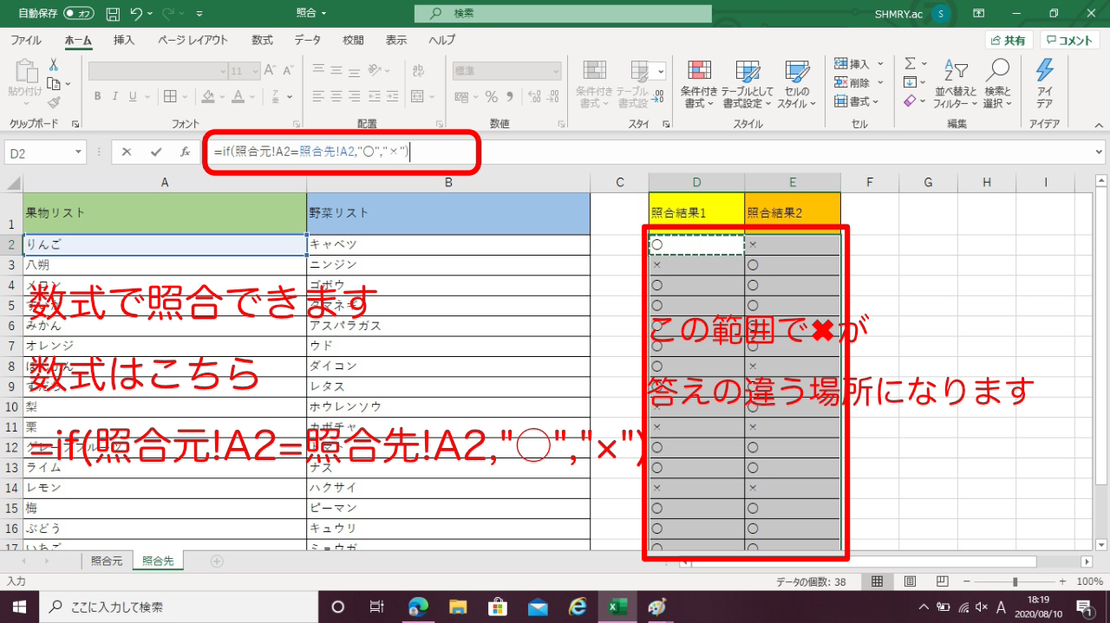The height and width of the screenshot is (623, 1110).
Task: Open the ファイル tab
Action: (x=25, y=40)
